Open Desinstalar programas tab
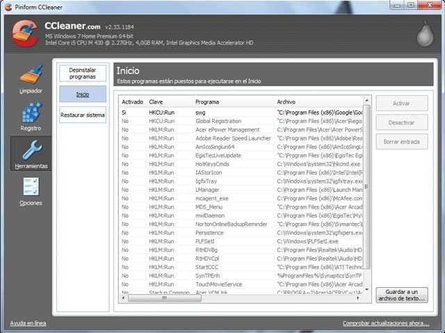The width and height of the screenshot is (445, 333). 83,73
